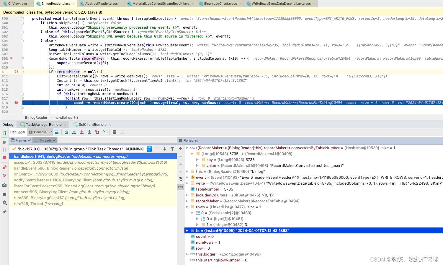
Task: Click the duplicate watch copy icon
Action: tap(181, 179)
